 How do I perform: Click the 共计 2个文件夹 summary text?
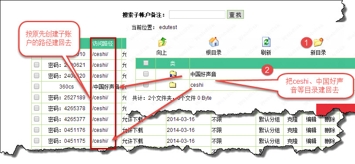coord(172,98)
